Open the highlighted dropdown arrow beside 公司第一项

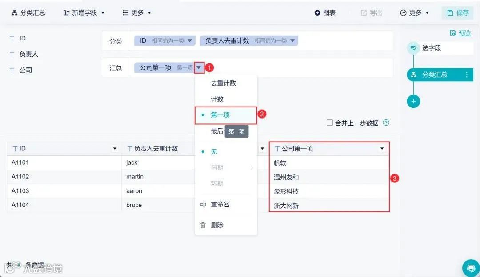point(199,67)
